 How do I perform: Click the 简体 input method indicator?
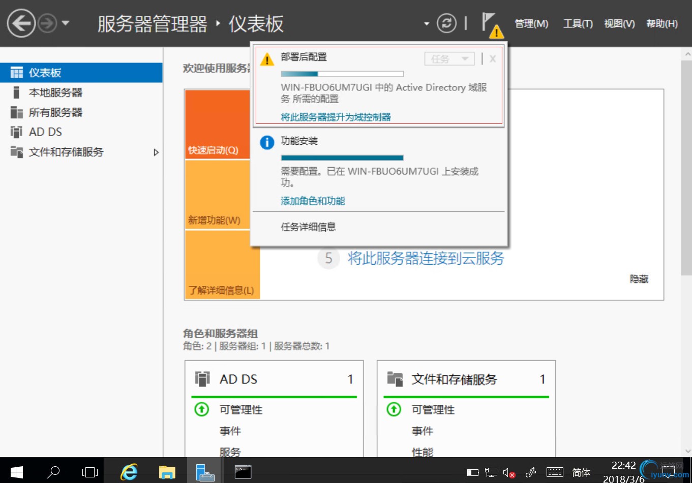(x=581, y=473)
